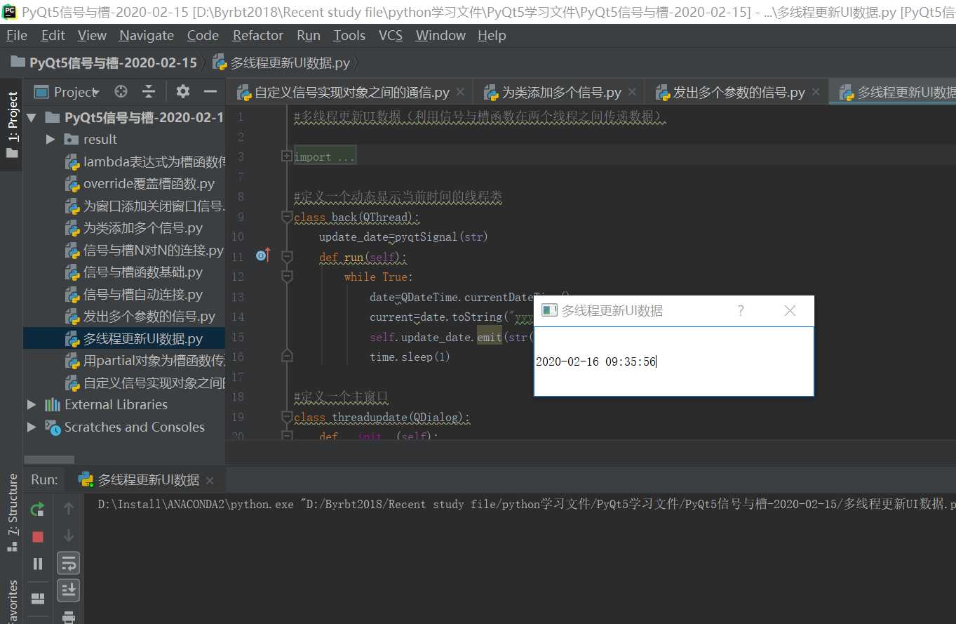
Task: Click 多线程更新UI数据.py breadcrumb
Action: [x=281, y=63]
